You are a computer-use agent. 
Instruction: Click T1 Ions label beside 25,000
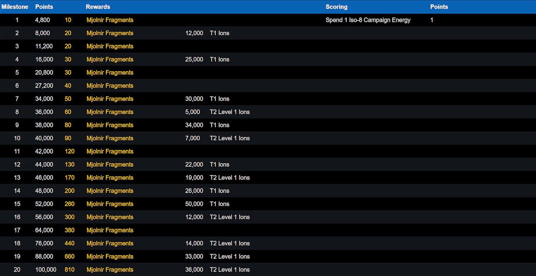coord(219,59)
